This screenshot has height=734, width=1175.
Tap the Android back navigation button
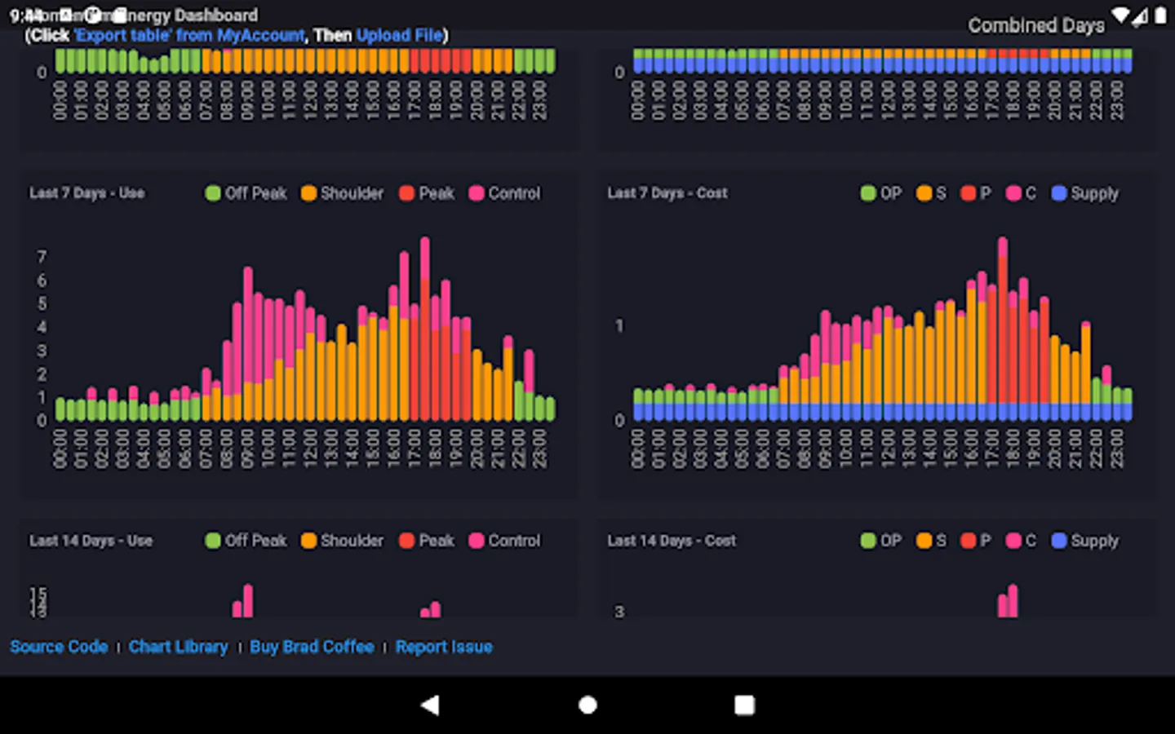[x=430, y=705]
